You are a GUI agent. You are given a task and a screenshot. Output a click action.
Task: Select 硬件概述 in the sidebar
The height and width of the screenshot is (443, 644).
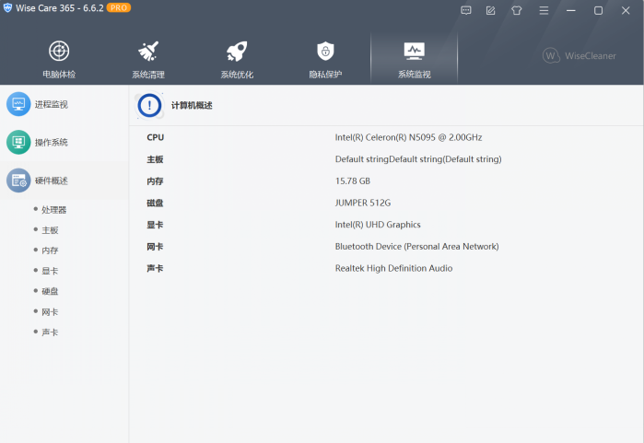(x=64, y=181)
